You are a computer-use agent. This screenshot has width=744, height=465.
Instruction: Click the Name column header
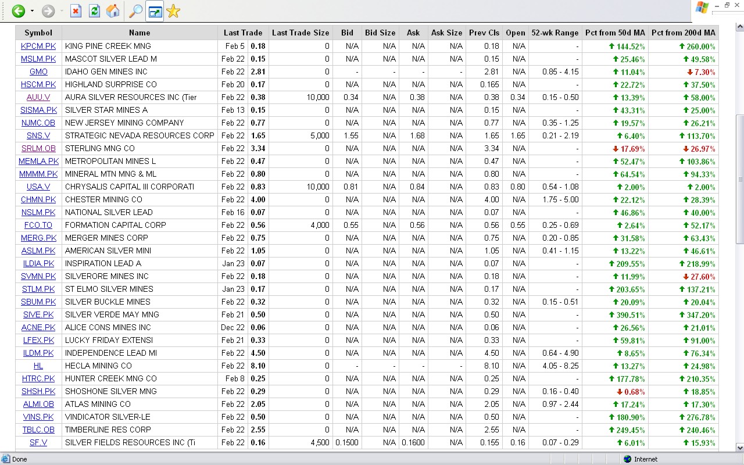[139, 33]
